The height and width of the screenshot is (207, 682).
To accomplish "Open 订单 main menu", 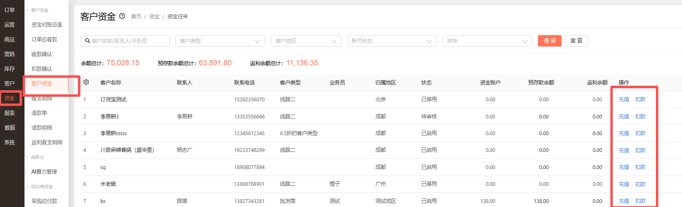I will [9, 10].
